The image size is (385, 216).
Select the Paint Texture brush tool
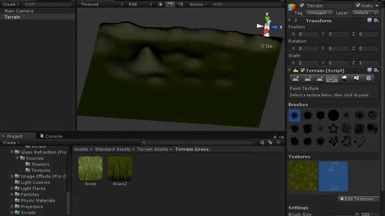tap(331, 79)
